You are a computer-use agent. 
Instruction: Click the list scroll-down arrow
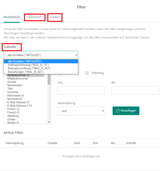pyautogui.click(x=49, y=122)
